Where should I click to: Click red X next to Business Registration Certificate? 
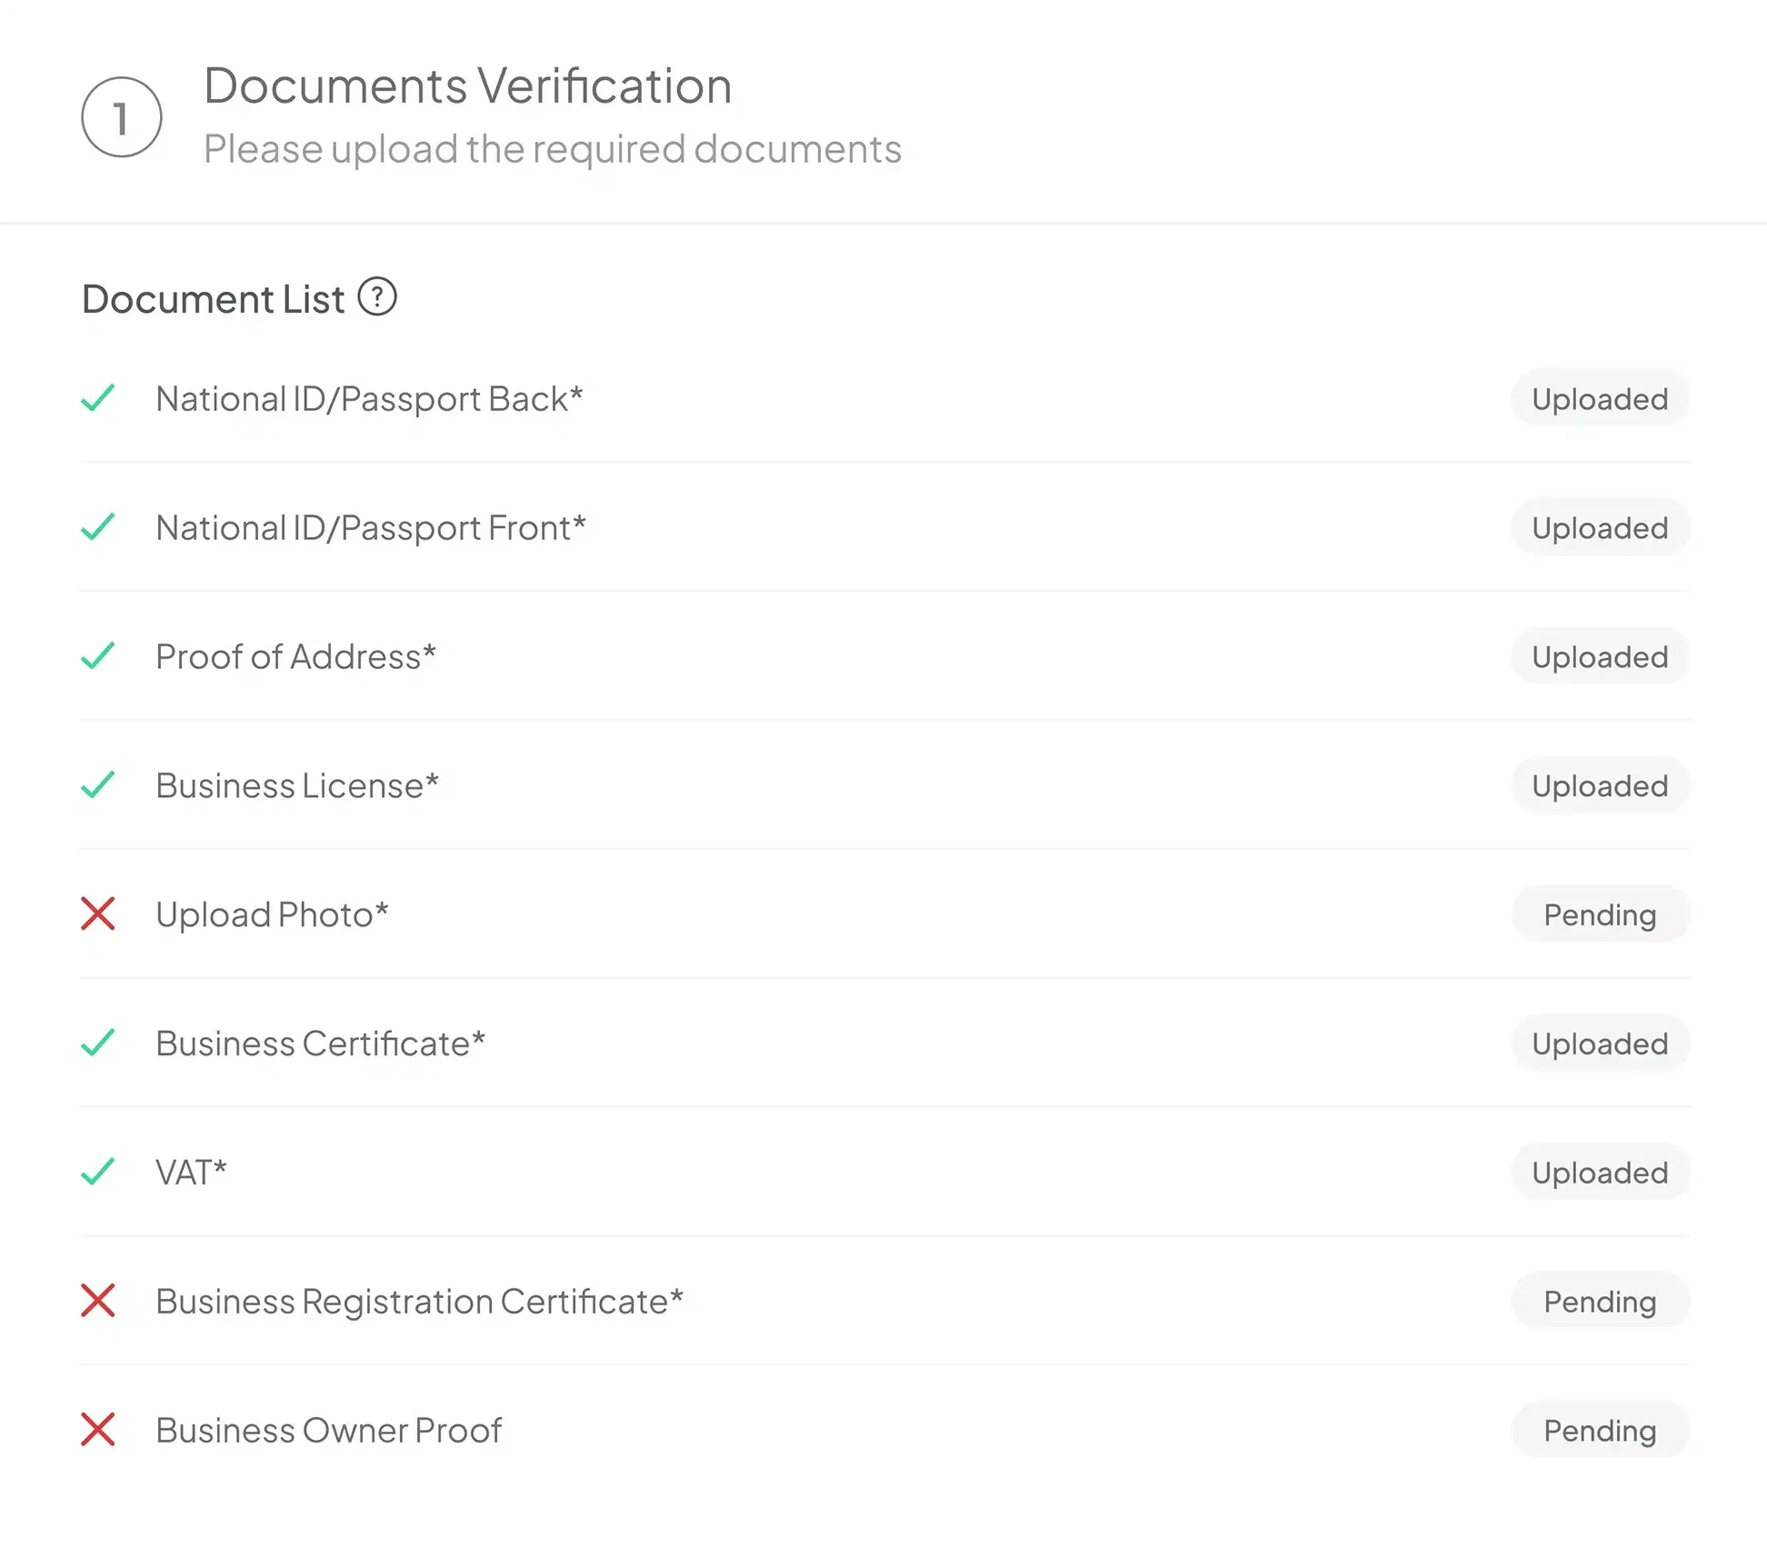click(x=98, y=1300)
